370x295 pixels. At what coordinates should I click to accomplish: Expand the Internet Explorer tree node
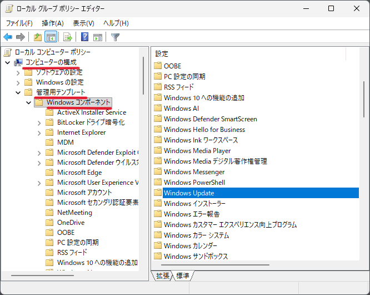tap(39, 133)
